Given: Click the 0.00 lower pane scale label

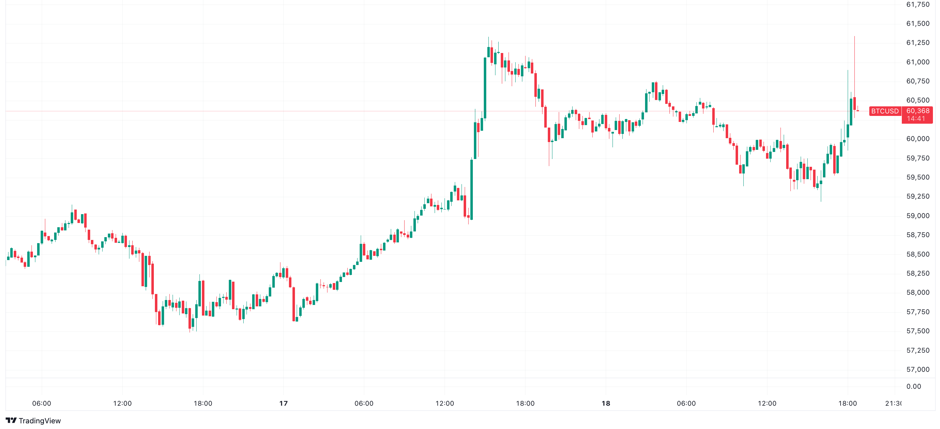Looking at the screenshot, I should (x=913, y=386).
